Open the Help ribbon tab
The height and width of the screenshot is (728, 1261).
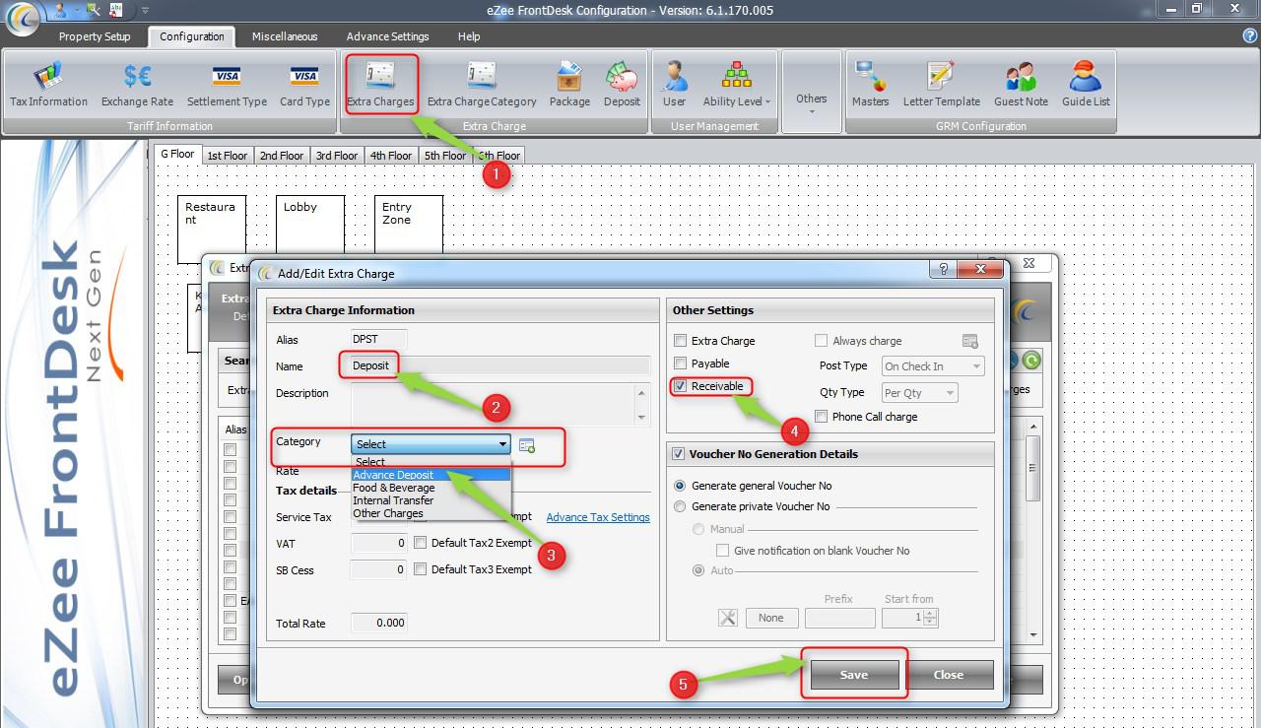pyautogui.click(x=469, y=36)
